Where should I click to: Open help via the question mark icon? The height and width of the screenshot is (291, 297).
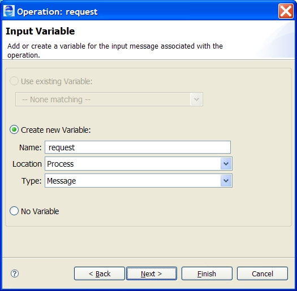[15, 273]
